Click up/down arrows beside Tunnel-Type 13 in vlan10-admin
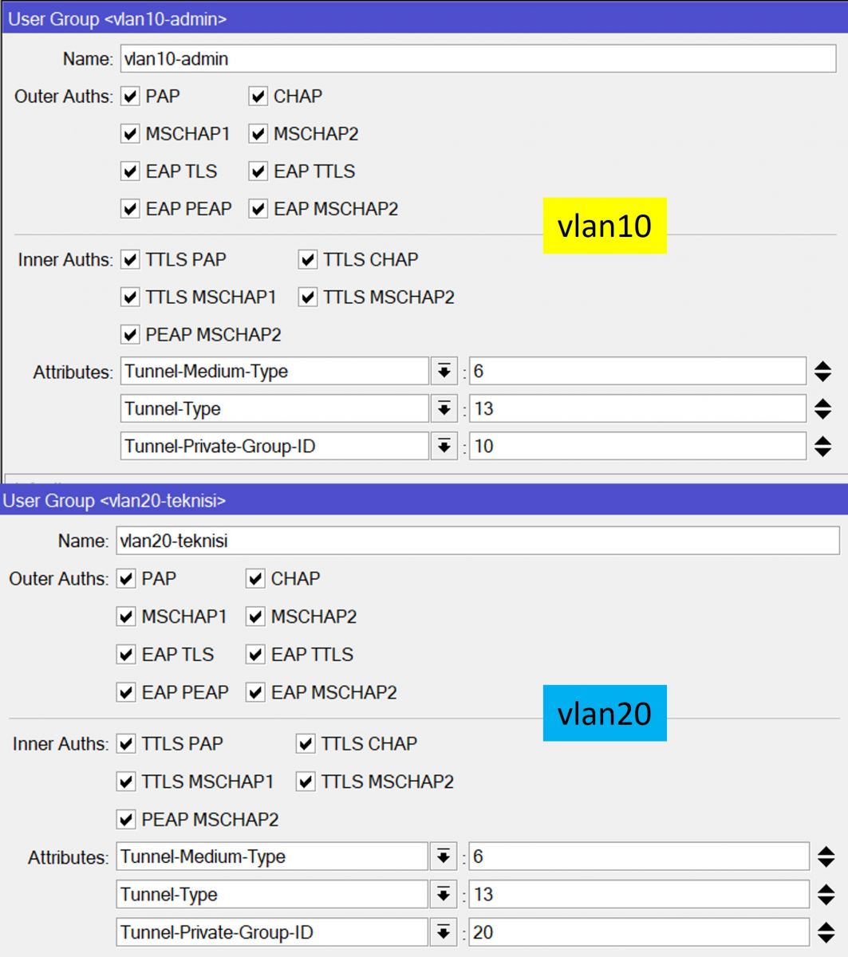The width and height of the screenshot is (848, 957). (822, 409)
